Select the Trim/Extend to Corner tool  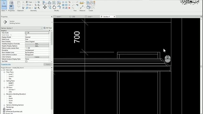pyautogui.click(x=59, y=7)
